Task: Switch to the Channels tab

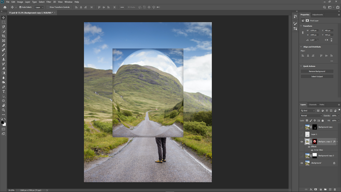Action: pos(313,105)
